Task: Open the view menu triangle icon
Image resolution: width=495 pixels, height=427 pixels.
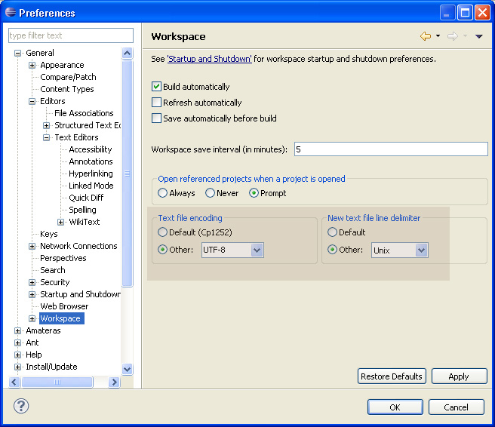Action: (479, 36)
